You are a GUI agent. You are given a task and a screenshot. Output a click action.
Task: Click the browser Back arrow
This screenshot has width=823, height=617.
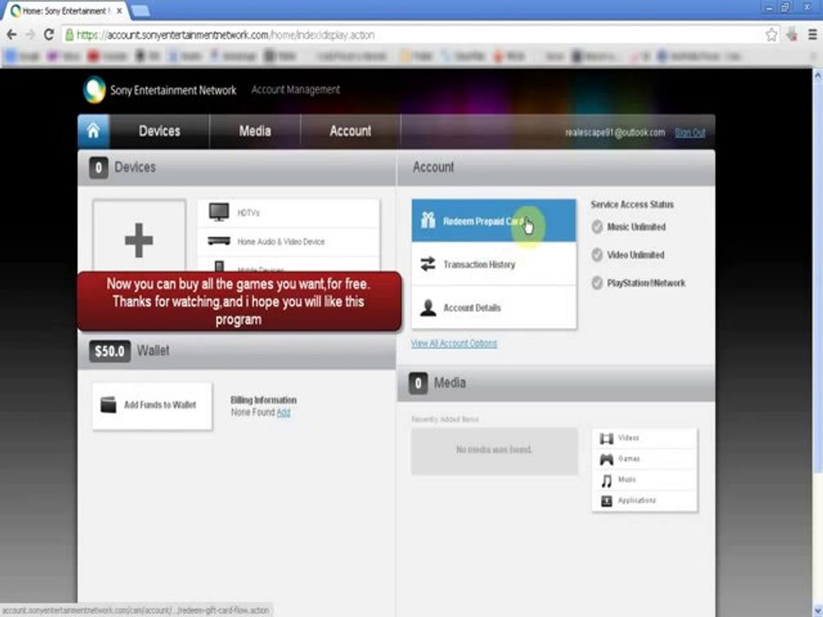(x=11, y=34)
